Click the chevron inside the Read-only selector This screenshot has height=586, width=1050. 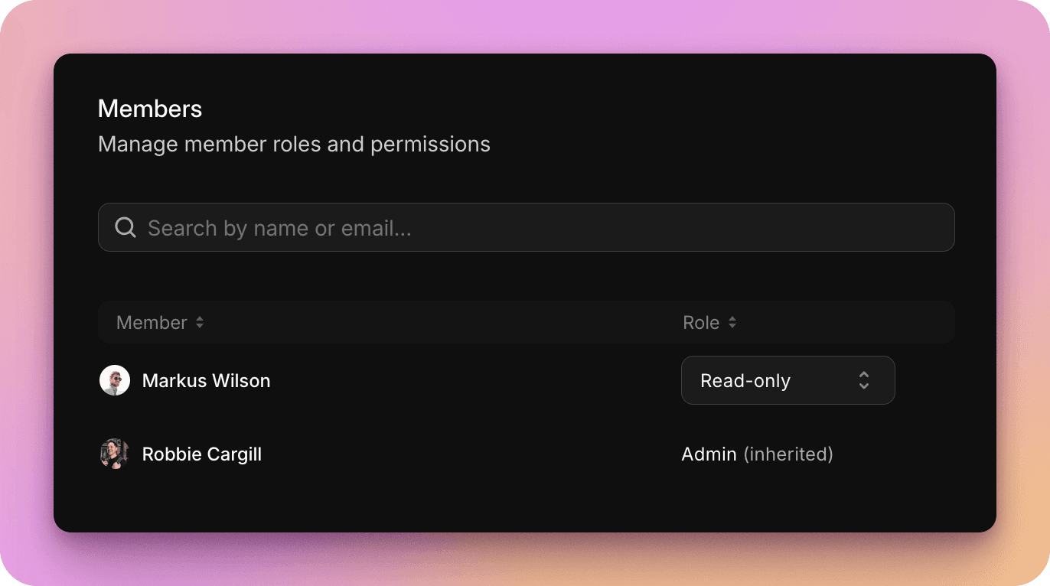[863, 380]
